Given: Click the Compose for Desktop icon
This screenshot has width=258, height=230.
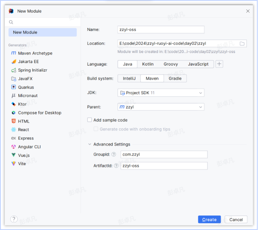Looking at the screenshot, I should (x=13, y=113).
